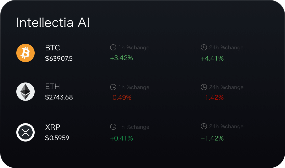This screenshot has width=285, height=168.
Task: Select the XRP ticker label
Action: point(52,127)
